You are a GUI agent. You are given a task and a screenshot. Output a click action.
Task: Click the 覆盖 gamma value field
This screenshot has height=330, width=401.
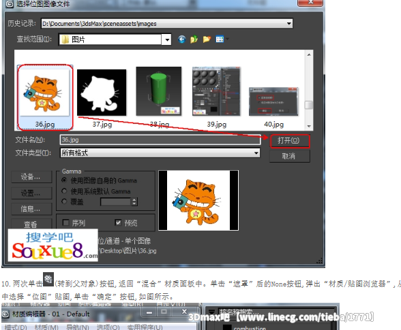click(116, 202)
